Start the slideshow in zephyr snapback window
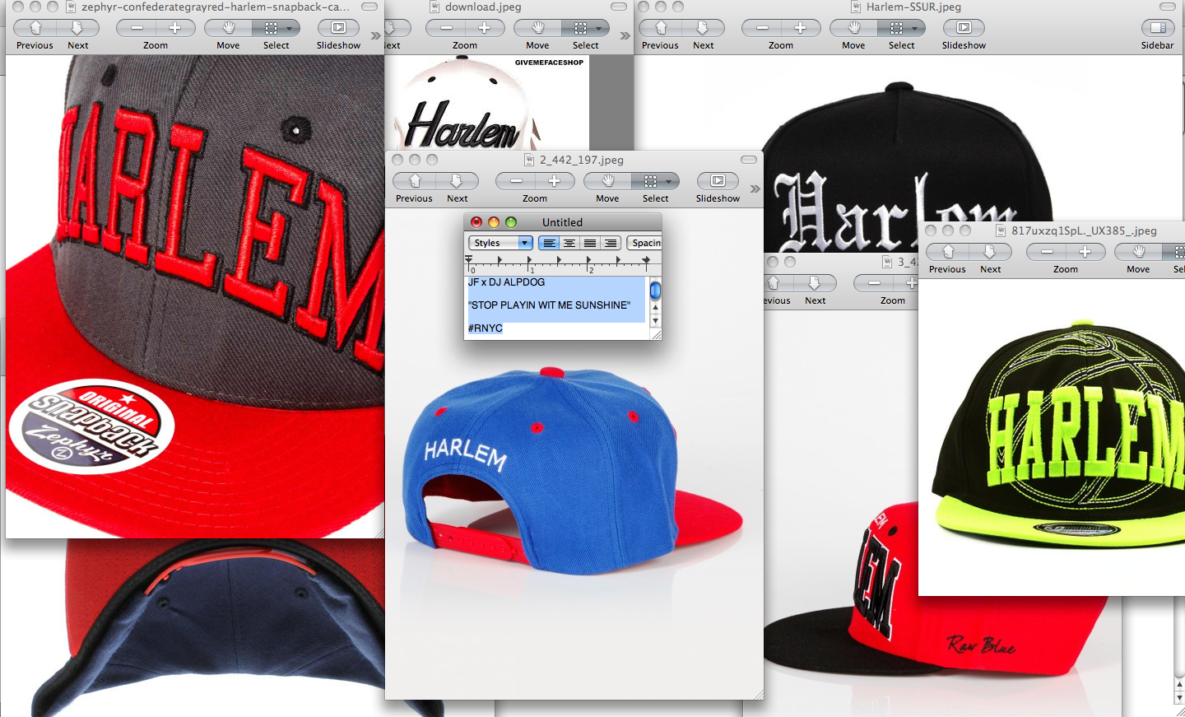Image resolution: width=1185 pixels, height=717 pixels. point(338,28)
